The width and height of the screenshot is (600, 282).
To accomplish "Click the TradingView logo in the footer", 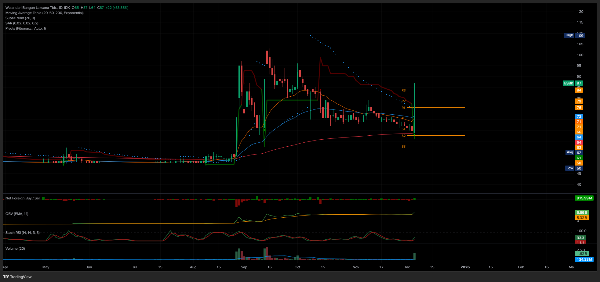I will click(17, 277).
